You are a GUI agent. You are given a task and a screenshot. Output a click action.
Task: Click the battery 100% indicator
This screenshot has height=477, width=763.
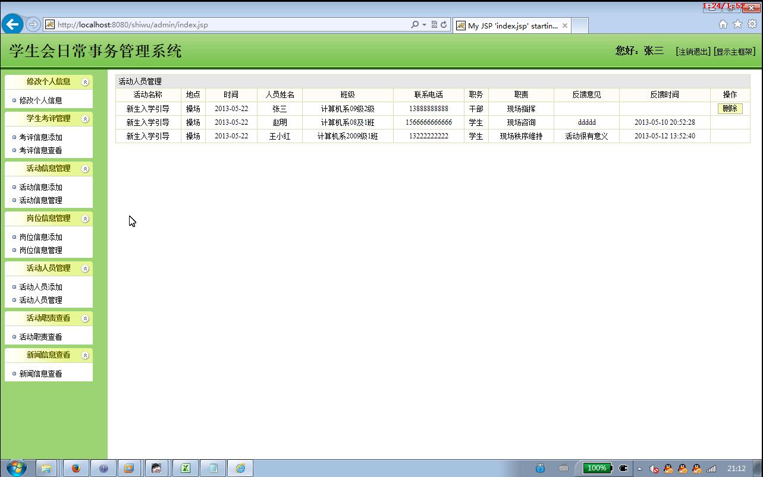click(597, 468)
